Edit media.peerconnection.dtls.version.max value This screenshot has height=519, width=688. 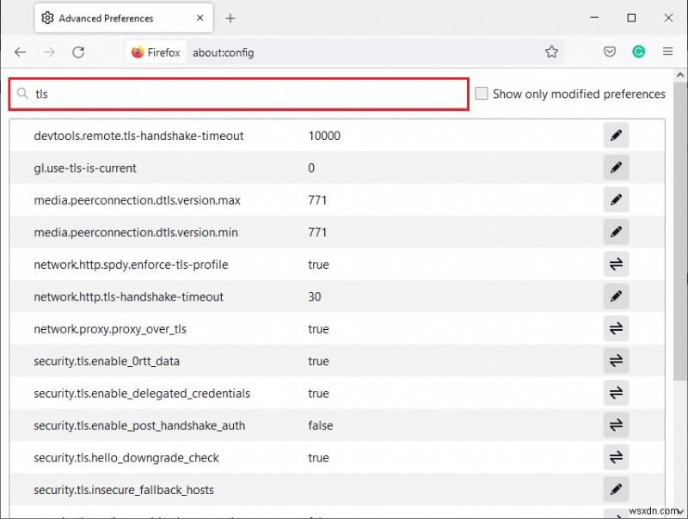pyautogui.click(x=616, y=199)
